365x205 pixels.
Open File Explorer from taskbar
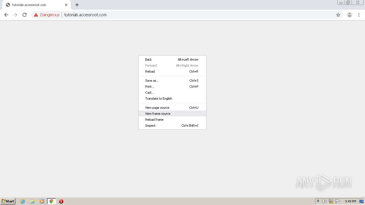[x=32, y=201]
